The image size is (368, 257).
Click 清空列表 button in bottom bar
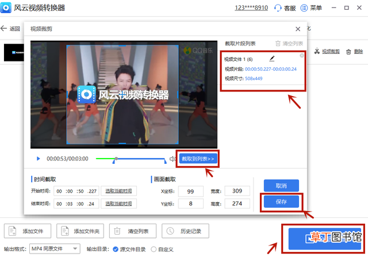point(133,231)
